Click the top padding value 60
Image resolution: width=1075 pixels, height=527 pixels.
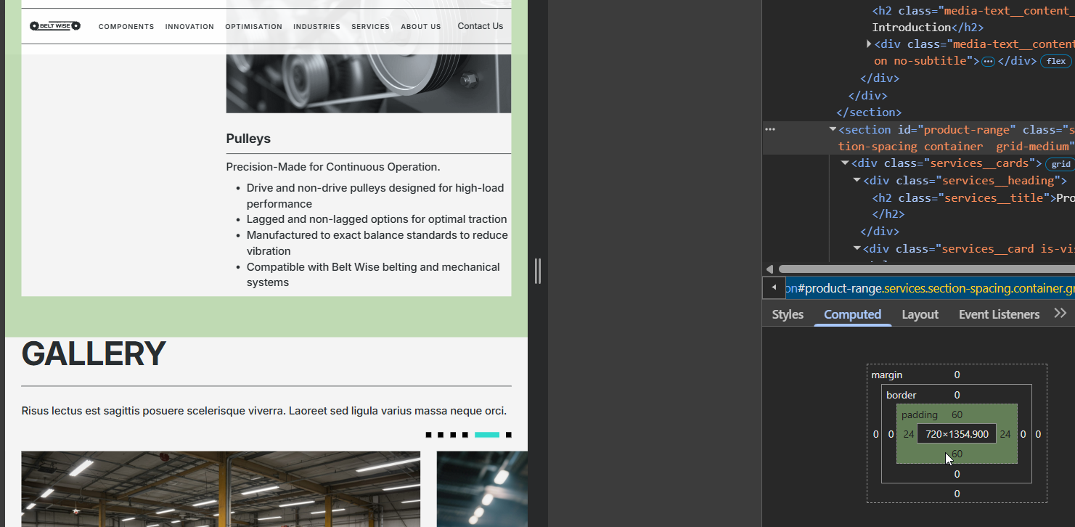point(957,414)
